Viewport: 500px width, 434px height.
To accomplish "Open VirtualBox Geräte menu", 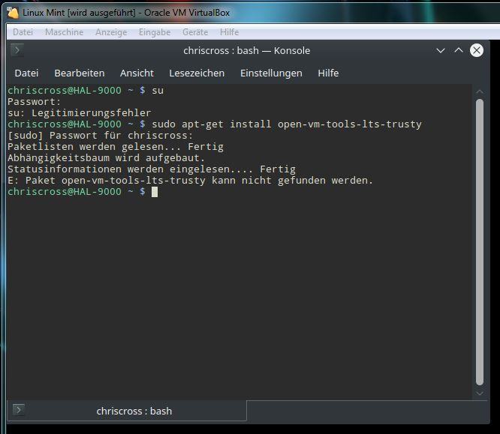I will pyautogui.click(x=195, y=32).
